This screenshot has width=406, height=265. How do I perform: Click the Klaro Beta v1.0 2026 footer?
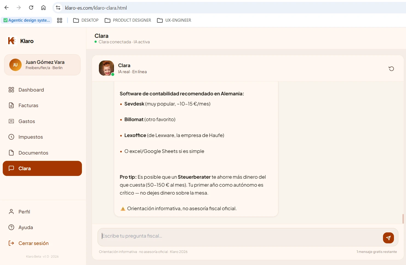(42, 257)
